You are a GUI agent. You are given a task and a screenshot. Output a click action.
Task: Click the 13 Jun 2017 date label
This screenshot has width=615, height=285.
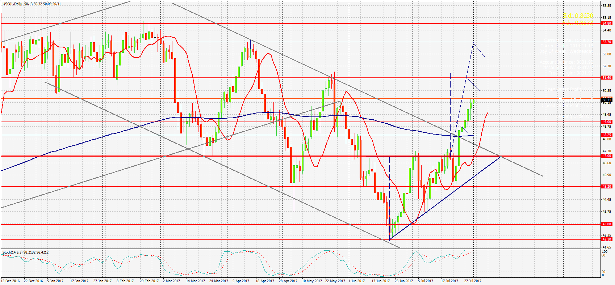pyautogui.click(x=381, y=281)
